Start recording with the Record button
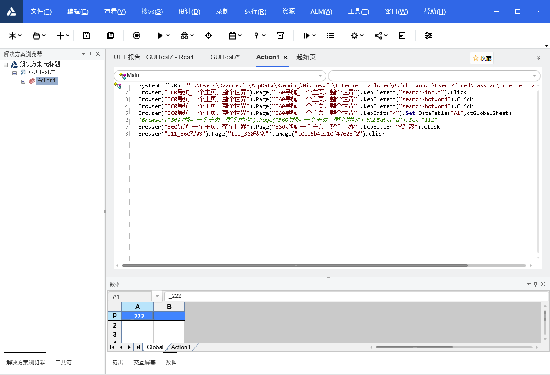The image size is (550, 375). (137, 35)
